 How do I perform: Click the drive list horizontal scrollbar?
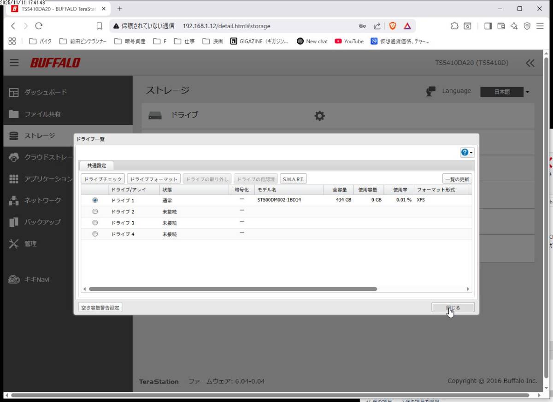point(233,289)
